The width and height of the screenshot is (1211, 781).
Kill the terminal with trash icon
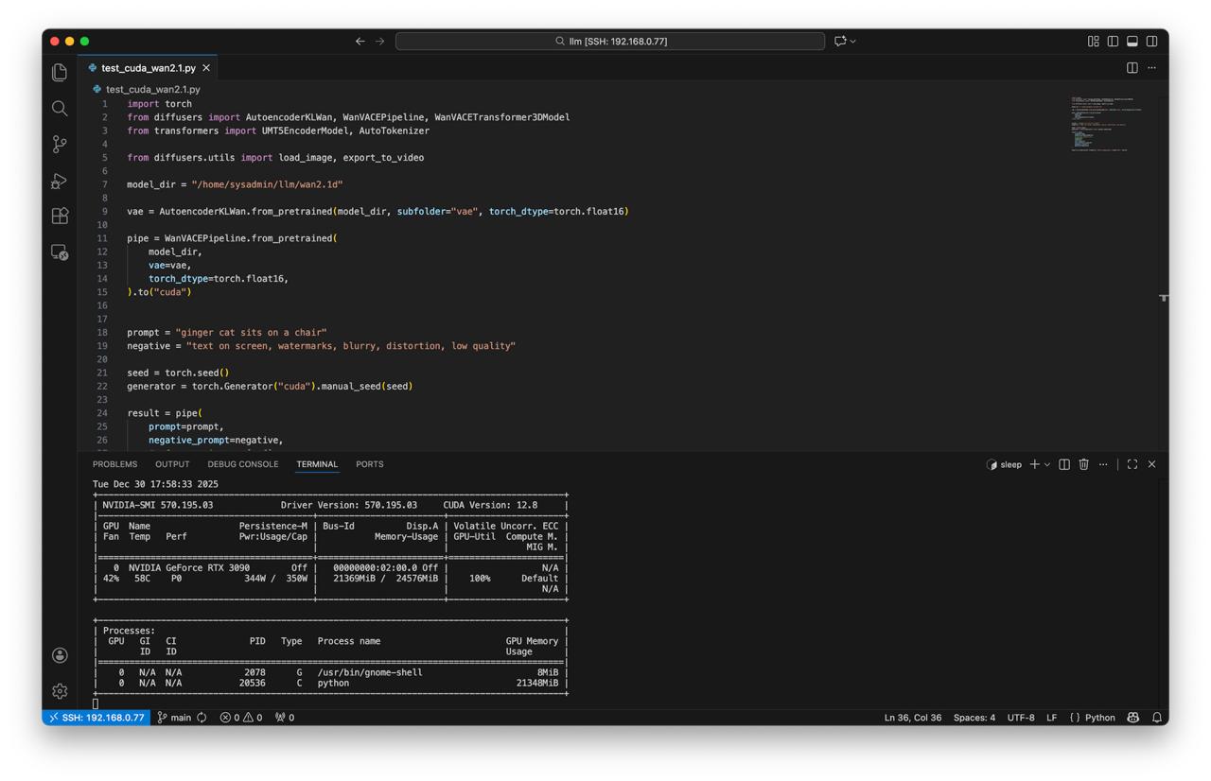tap(1083, 464)
